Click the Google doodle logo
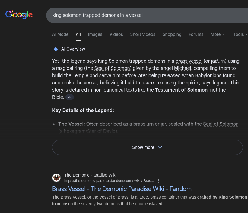 click(x=19, y=15)
